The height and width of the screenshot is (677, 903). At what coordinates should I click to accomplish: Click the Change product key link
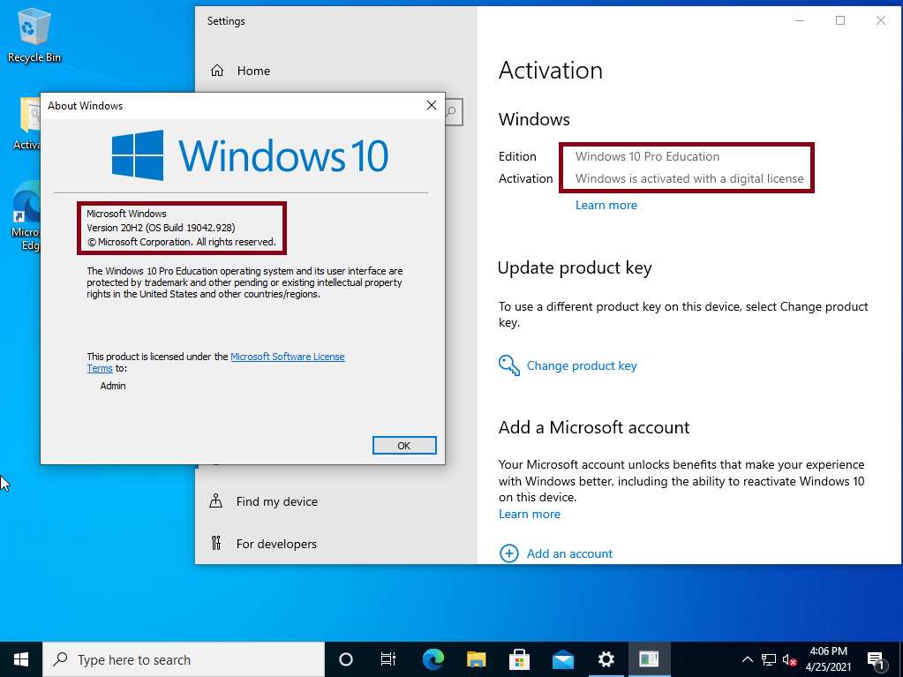pyautogui.click(x=582, y=365)
